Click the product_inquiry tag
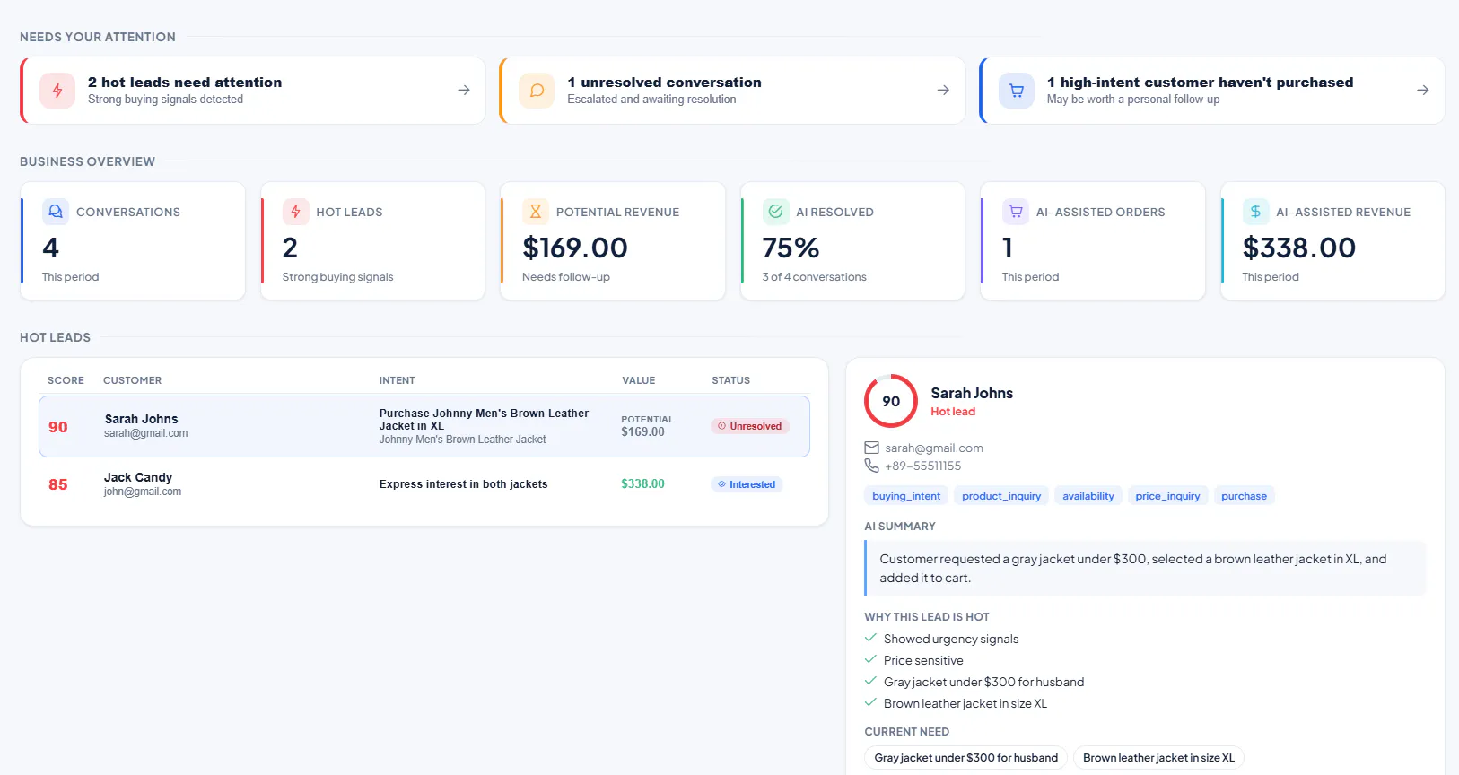Image resolution: width=1459 pixels, height=775 pixels. point(1001,496)
